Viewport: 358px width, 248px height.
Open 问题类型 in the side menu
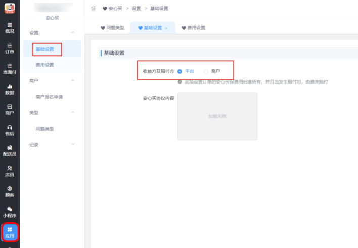44,129
